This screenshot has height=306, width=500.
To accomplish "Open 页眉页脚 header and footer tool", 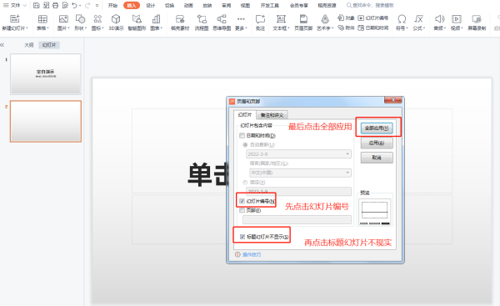I will [303, 23].
